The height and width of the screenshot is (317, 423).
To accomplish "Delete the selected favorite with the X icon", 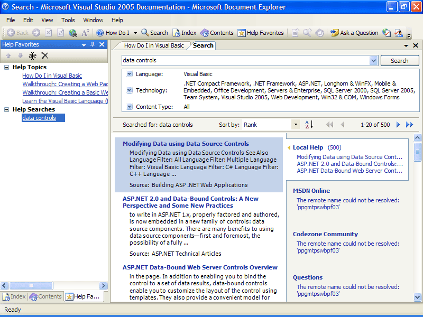I will (x=45, y=55).
